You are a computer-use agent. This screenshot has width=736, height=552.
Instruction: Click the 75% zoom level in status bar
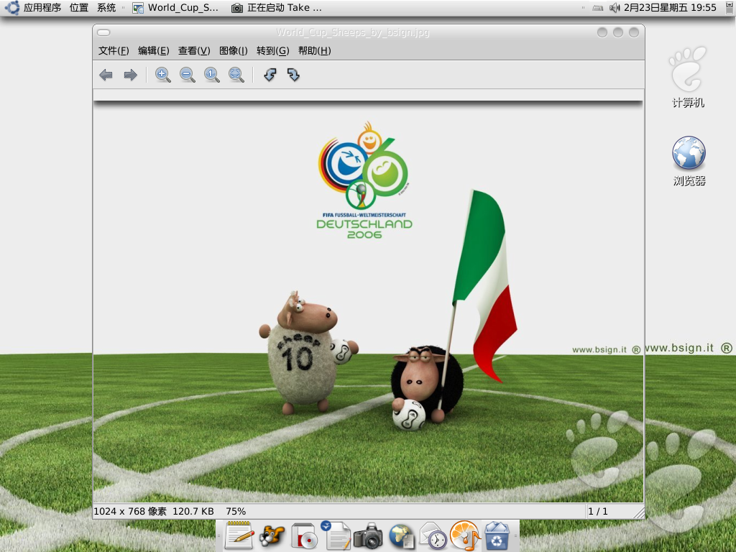click(x=236, y=511)
